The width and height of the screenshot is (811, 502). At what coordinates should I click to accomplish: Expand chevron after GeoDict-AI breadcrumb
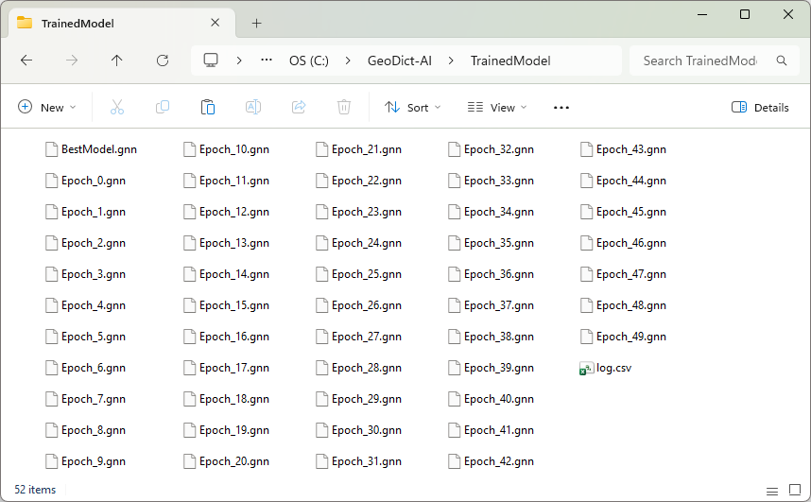coord(452,61)
